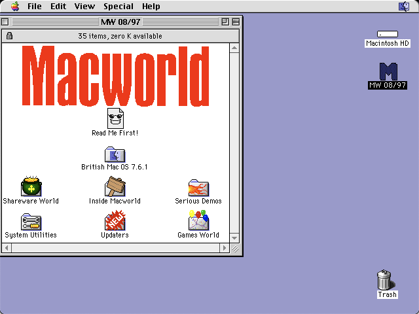The width and height of the screenshot is (419, 314).
Task: Select the System Utilities wrench folder
Action: pos(31,222)
